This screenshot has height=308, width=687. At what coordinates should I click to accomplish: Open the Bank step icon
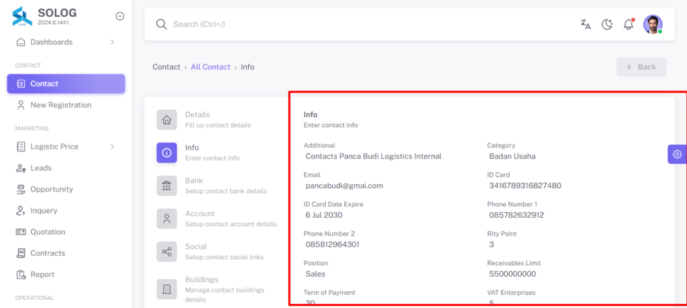pyautogui.click(x=166, y=185)
